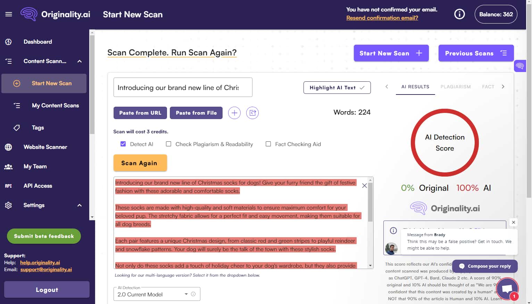The width and height of the screenshot is (532, 304).
Task: Open the Website Scanner
Action: (45, 147)
